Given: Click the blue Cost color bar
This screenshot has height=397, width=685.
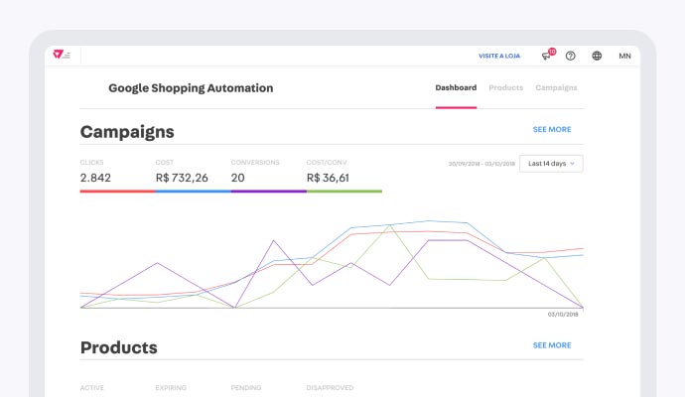Looking at the screenshot, I should click(x=194, y=192).
